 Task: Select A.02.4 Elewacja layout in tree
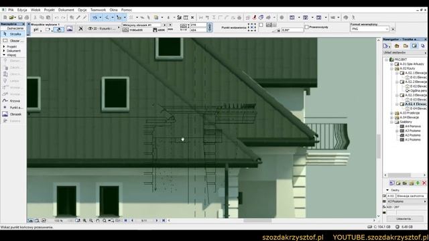416,104
